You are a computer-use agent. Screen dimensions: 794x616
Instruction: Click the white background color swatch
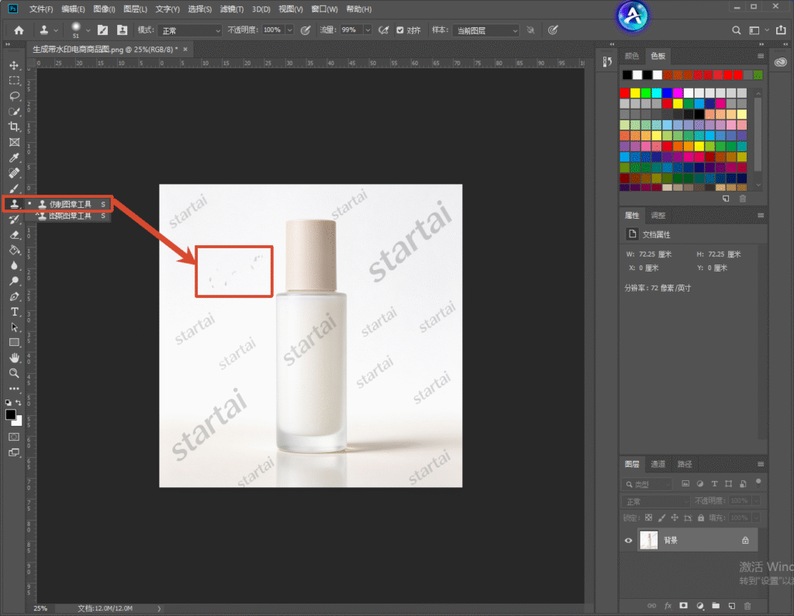point(19,421)
